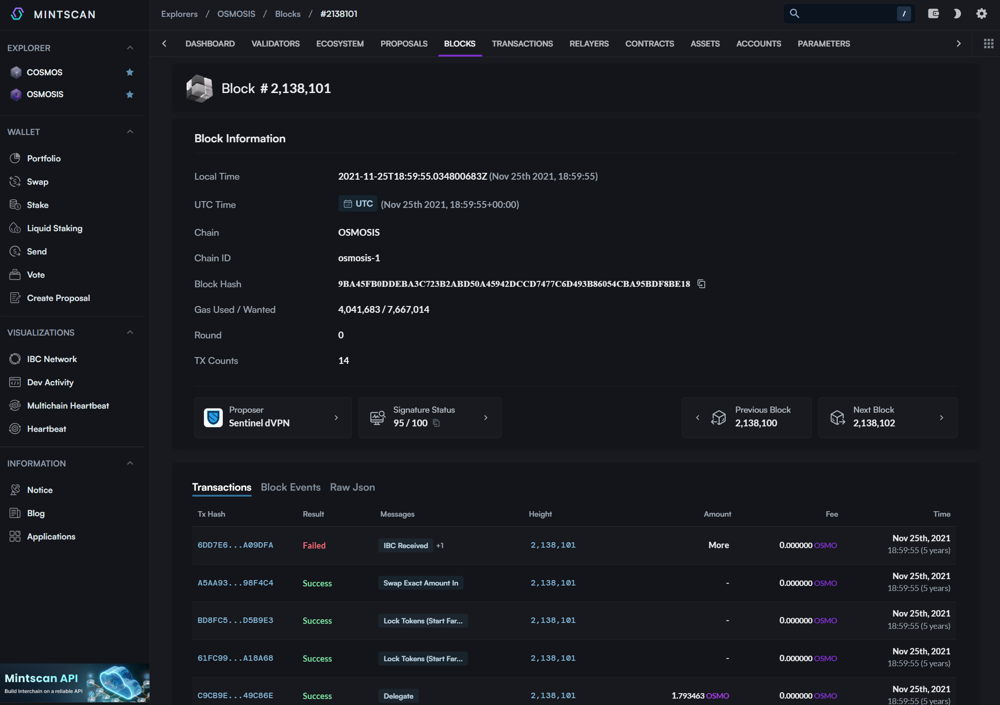Screen dimensions: 1000x705
Task: Toggle favorite star for COSMOS
Action: click(x=130, y=73)
